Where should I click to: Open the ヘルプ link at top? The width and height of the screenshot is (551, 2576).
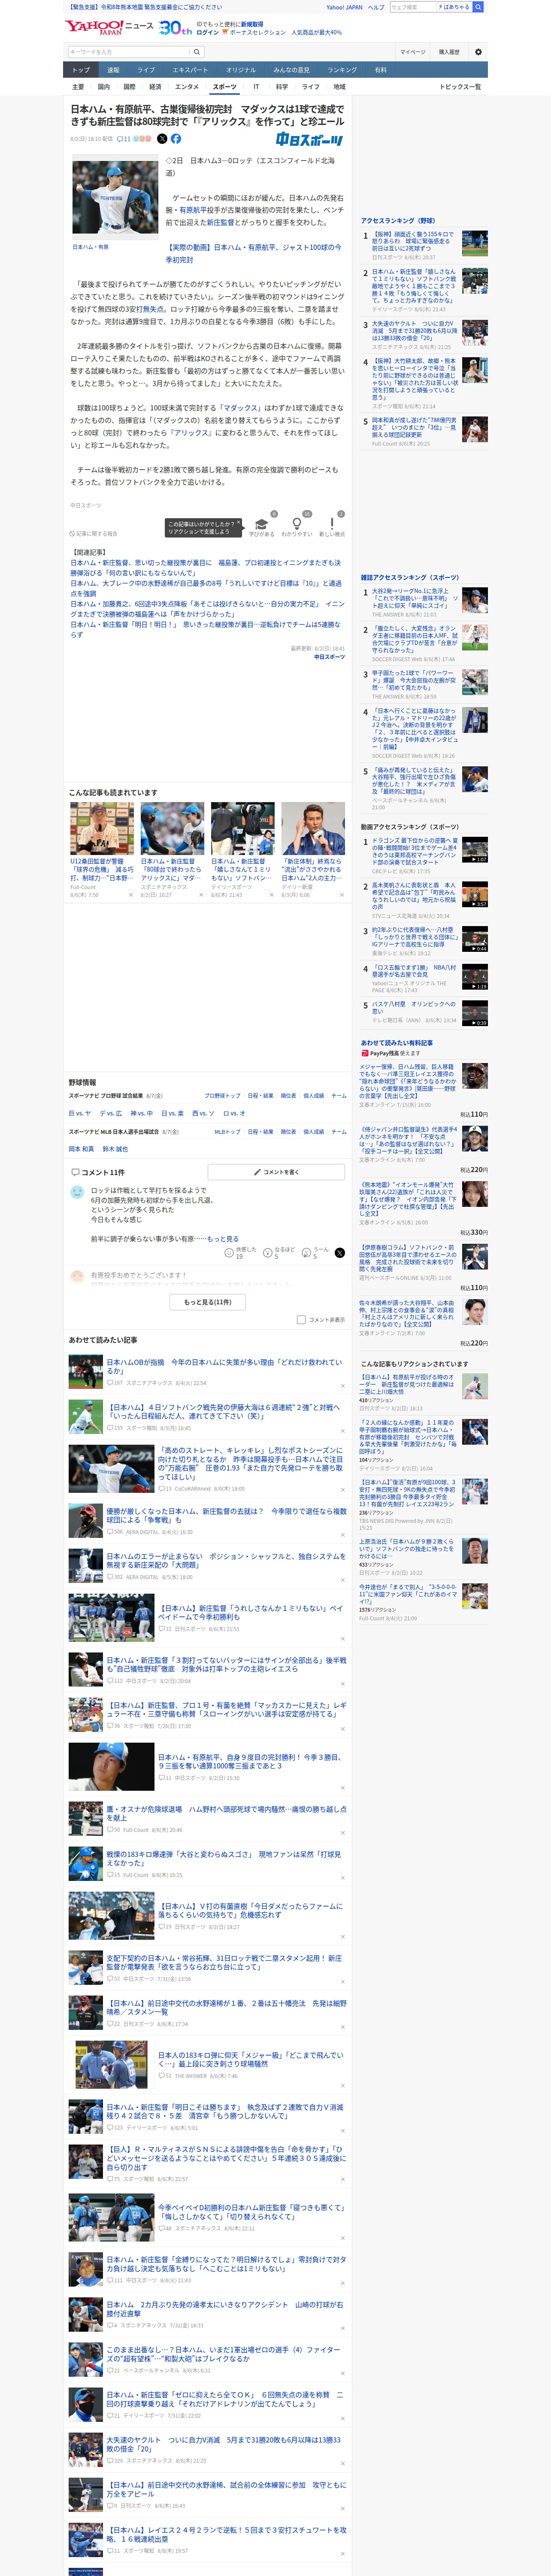click(376, 7)
